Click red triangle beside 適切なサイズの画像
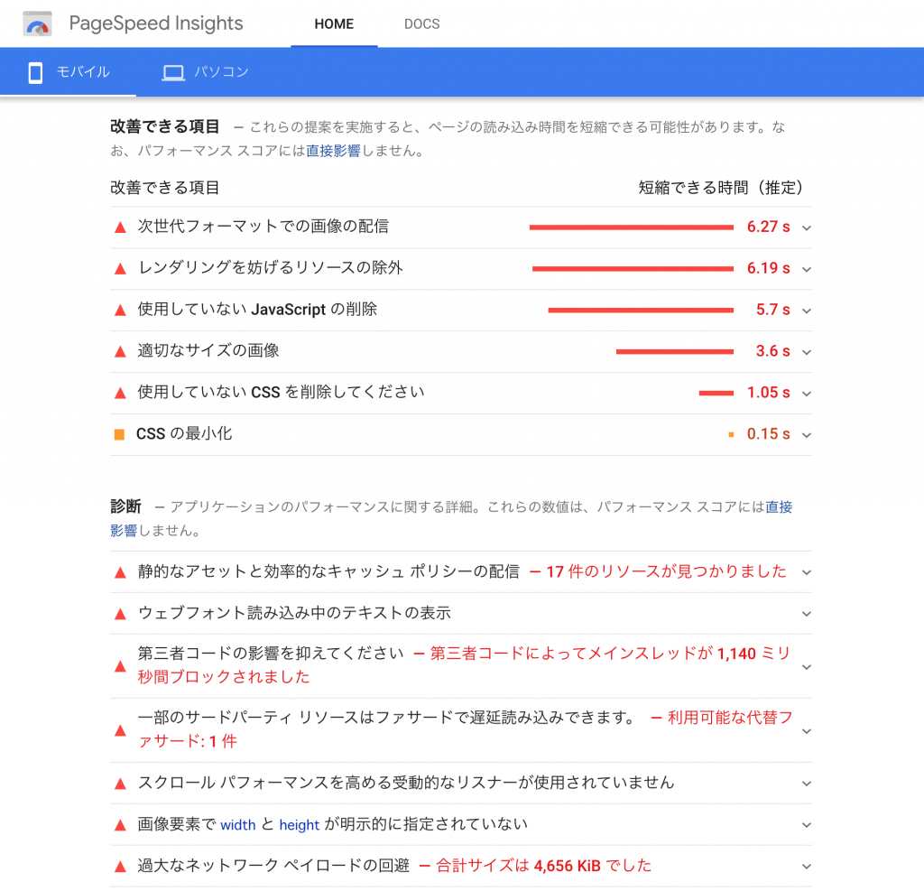 click(x=120, y=351)
